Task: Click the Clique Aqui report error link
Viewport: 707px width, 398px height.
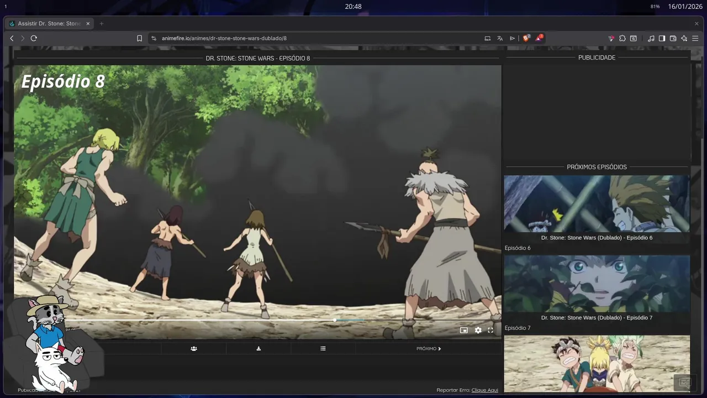Action: click(485, 390)
